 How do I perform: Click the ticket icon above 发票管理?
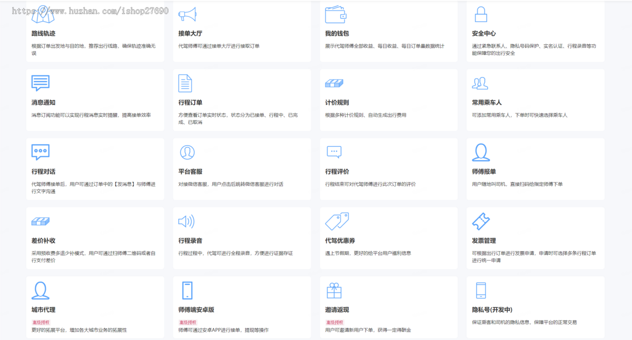point(481,222)
